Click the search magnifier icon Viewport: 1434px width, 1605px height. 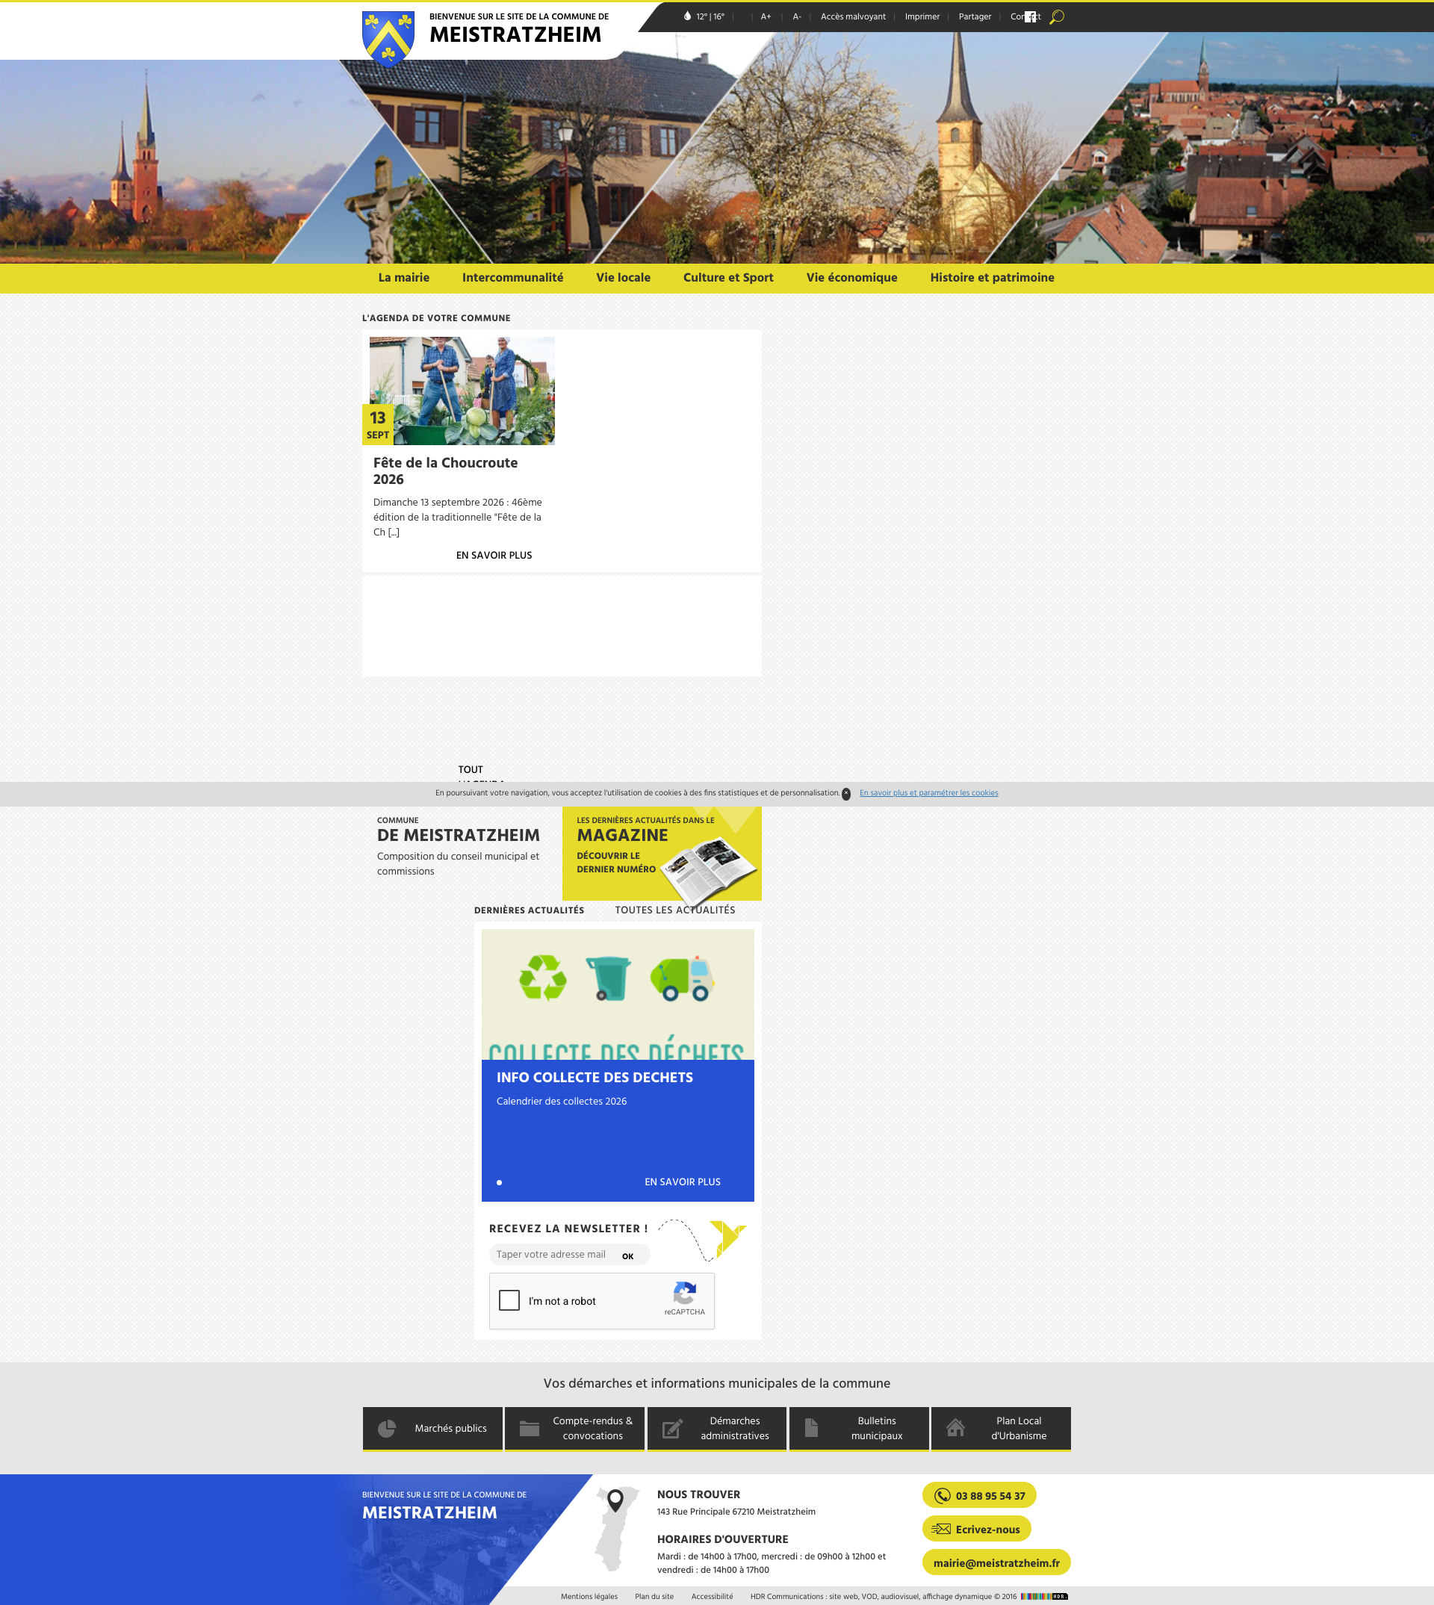click(x=1057, y=16)
